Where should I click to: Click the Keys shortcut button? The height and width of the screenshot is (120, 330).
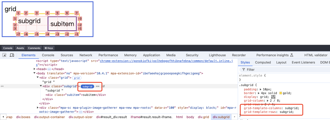click(49, 48)
